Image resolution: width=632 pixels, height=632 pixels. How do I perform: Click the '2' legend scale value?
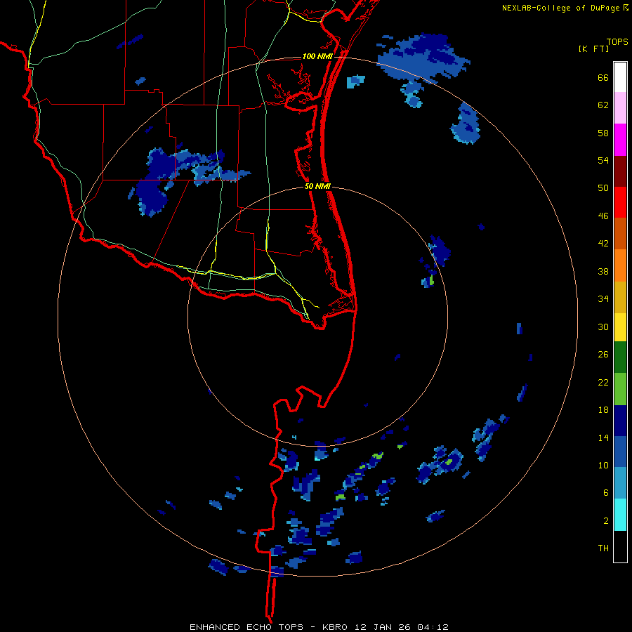coord(606,521)
